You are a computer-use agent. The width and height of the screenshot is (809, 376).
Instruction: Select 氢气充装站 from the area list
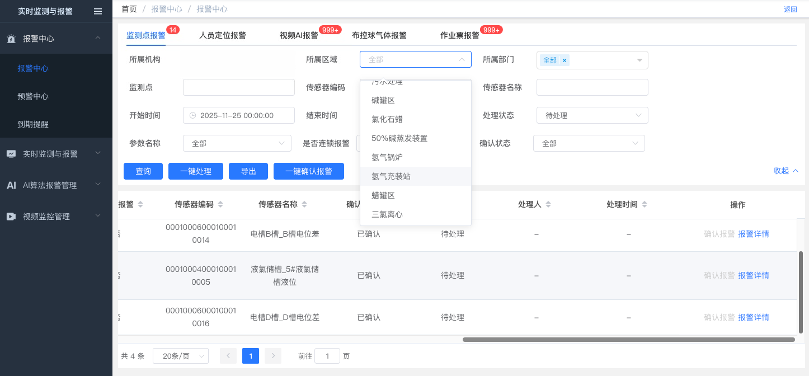pyautogui.click(x=391, y=176)
